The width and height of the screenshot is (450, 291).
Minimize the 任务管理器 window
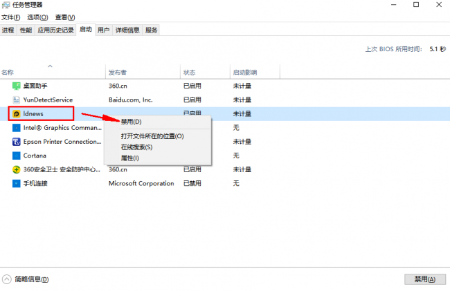tap(394, 5)
